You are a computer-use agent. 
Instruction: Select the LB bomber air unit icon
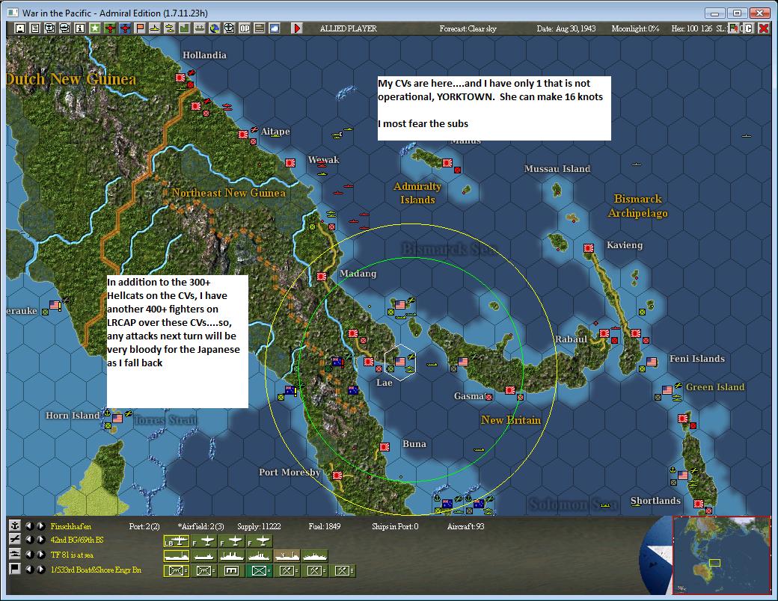click(176, 541)
